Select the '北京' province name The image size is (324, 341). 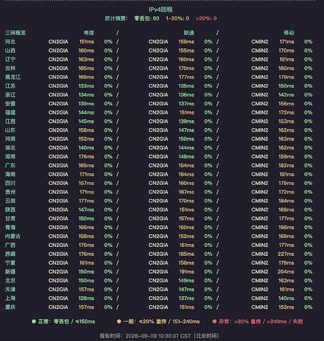[10, 280]
